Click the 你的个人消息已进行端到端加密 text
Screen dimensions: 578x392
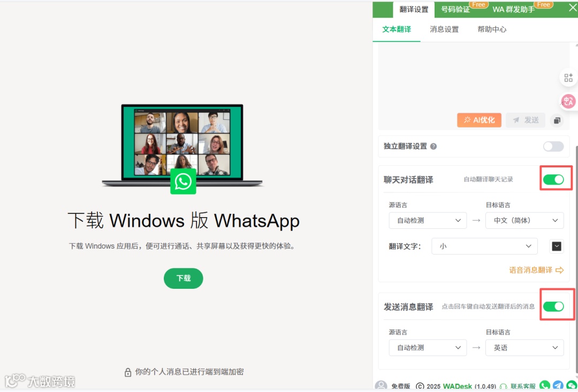pyautogui.click(x=189, y=372)
